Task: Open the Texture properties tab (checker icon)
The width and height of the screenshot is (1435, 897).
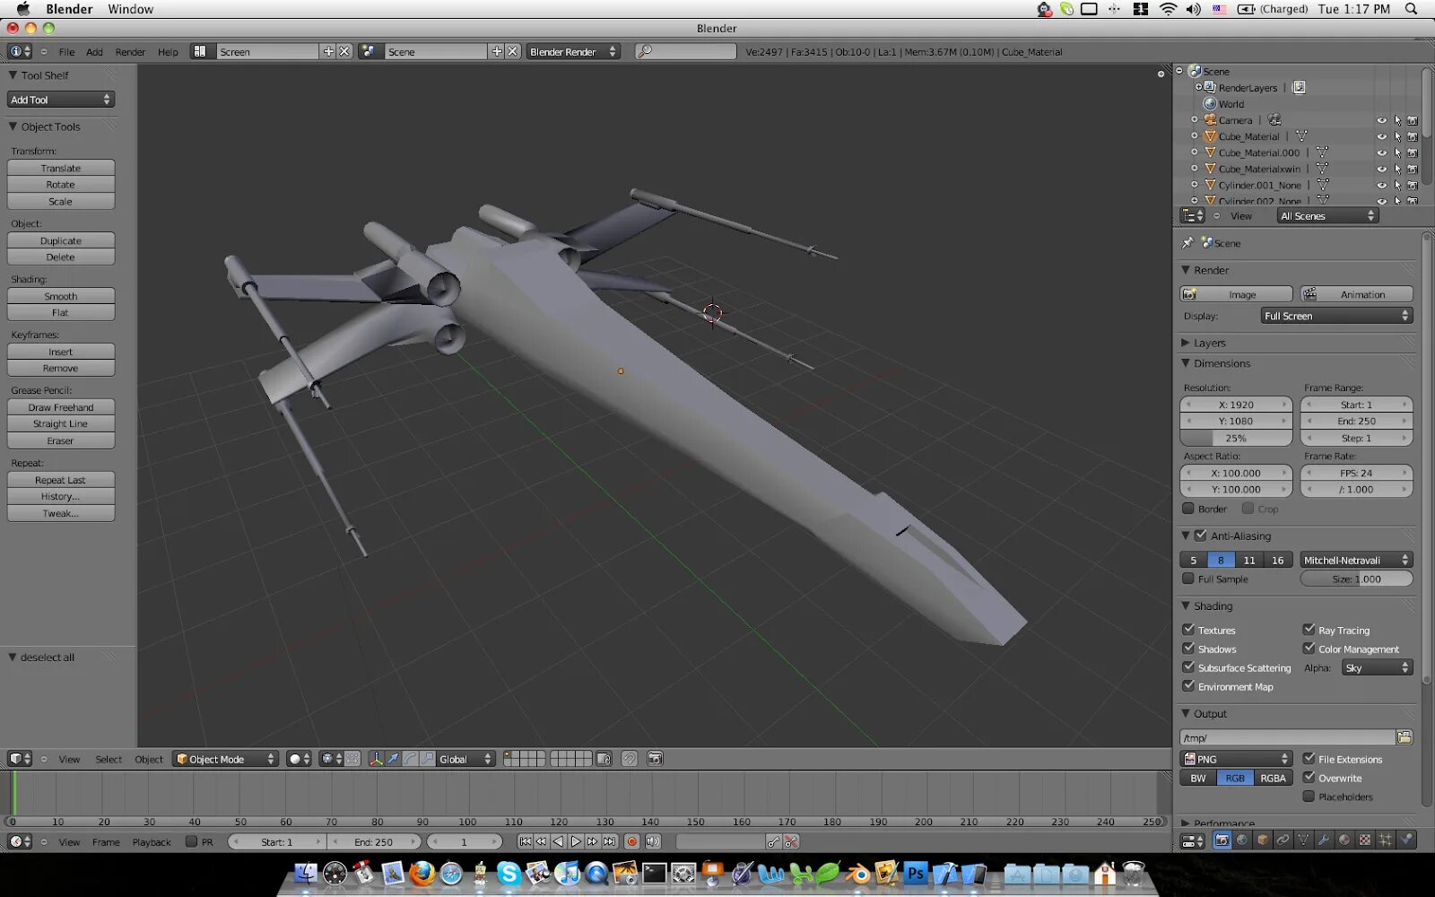Action: click(x=1365, y=840)
